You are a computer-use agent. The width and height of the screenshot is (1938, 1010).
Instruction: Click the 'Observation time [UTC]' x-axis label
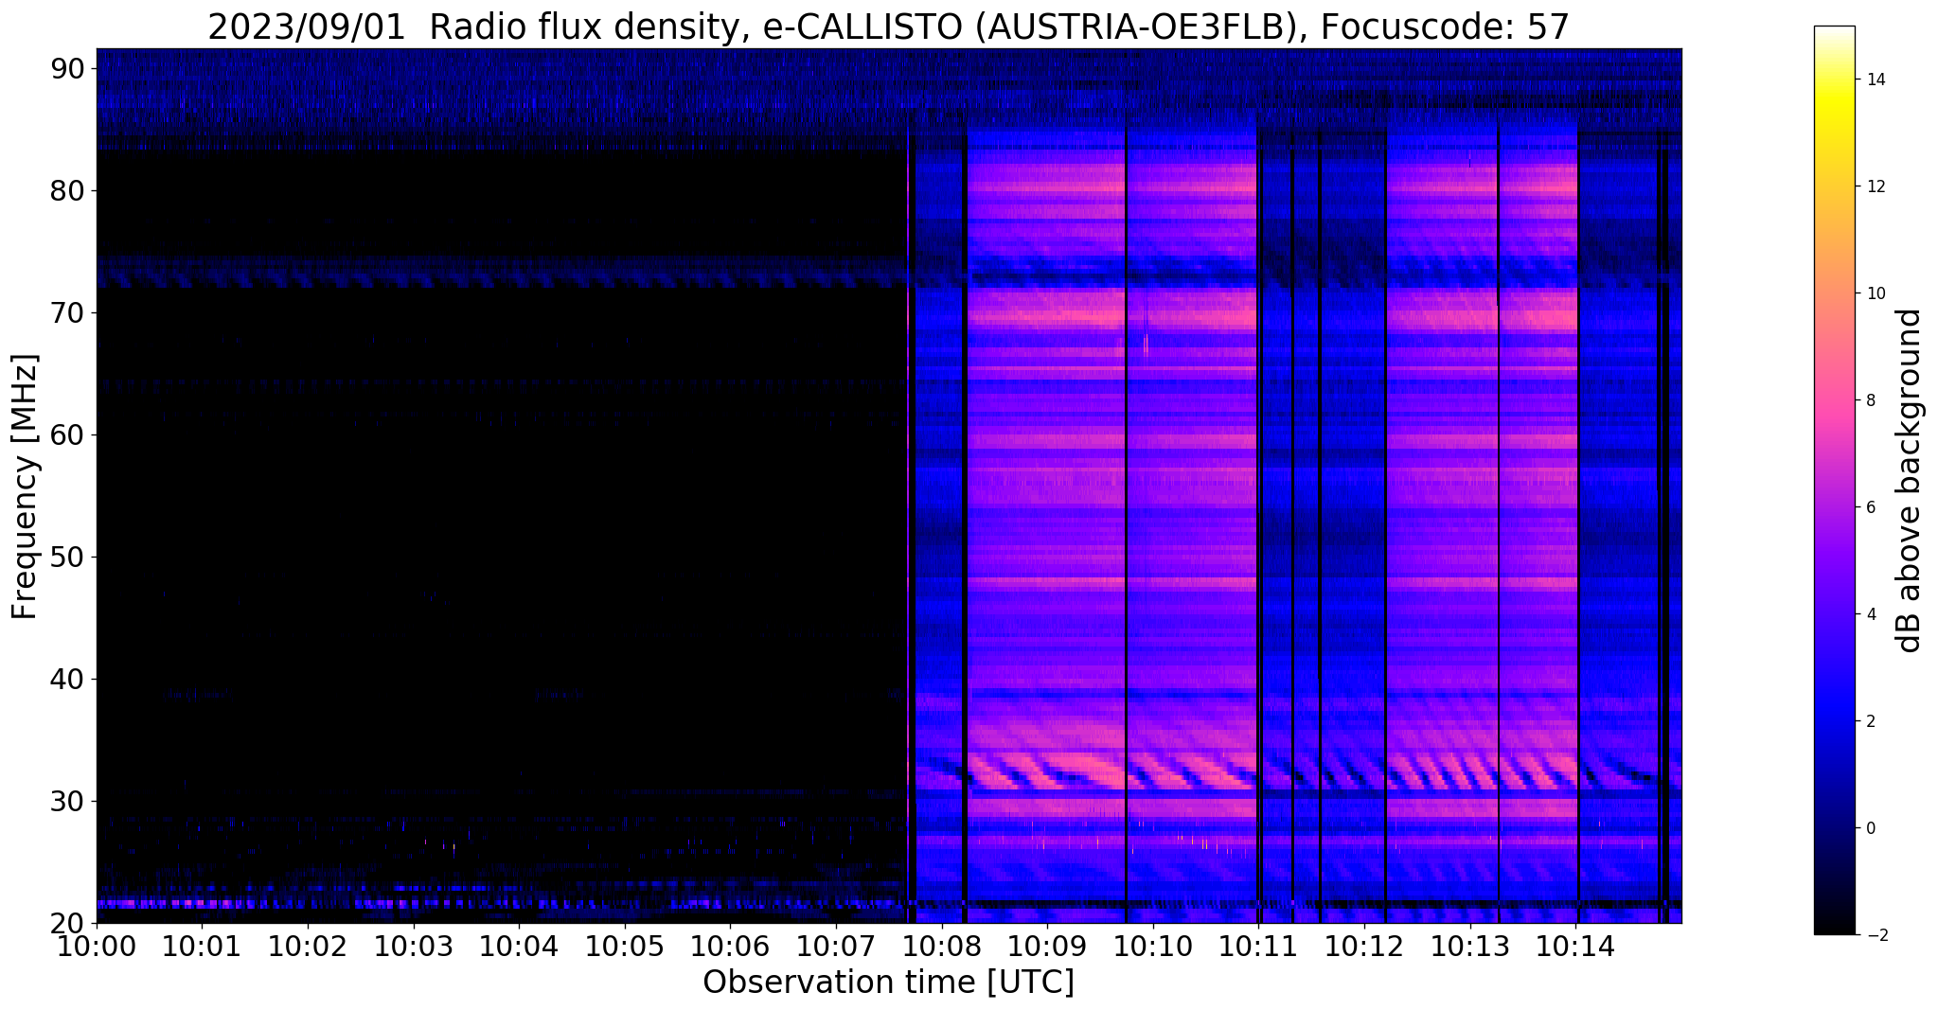888,983
